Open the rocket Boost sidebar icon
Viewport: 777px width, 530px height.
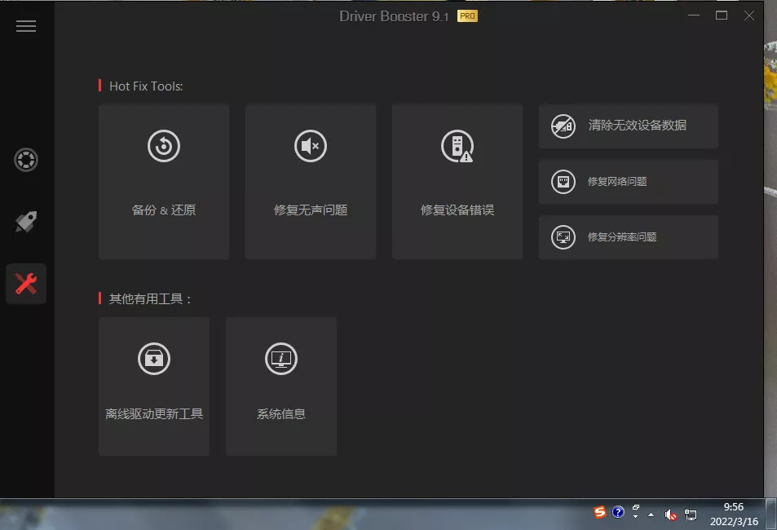coord(26,222)
